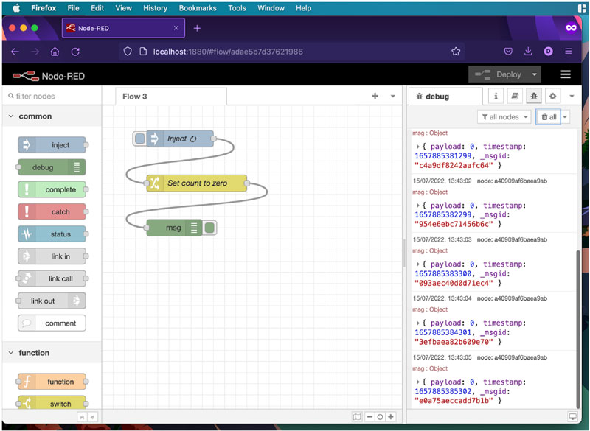This screenshot has height=431, width=590.
Task: Open the Deploy options dropdown arrow
Action: 535,74
